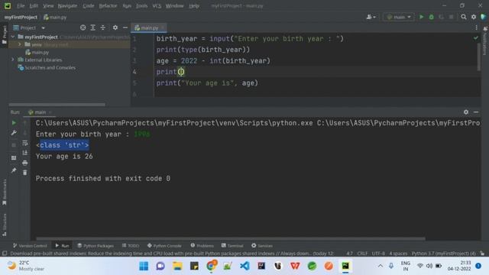Close the main.py editor tab
Screen dimensions: 489x275
coord(163,27)
